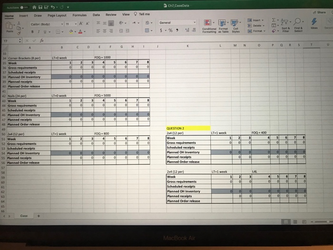This screenshot has height=250, width=333.
Task: Open the Insert ribbon tab
Action: pos(23,16)
